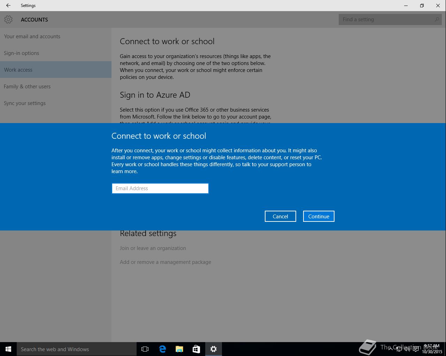Click the Sign in to Azure AD heading

pos(155,95)
